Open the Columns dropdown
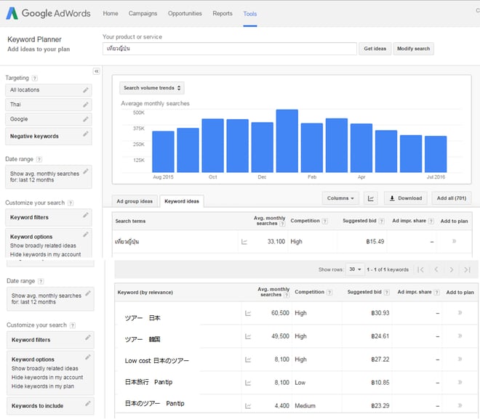 (340, 198)
